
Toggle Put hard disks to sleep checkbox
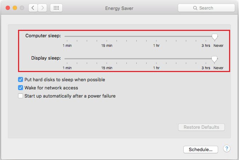(x=21, y=80)
